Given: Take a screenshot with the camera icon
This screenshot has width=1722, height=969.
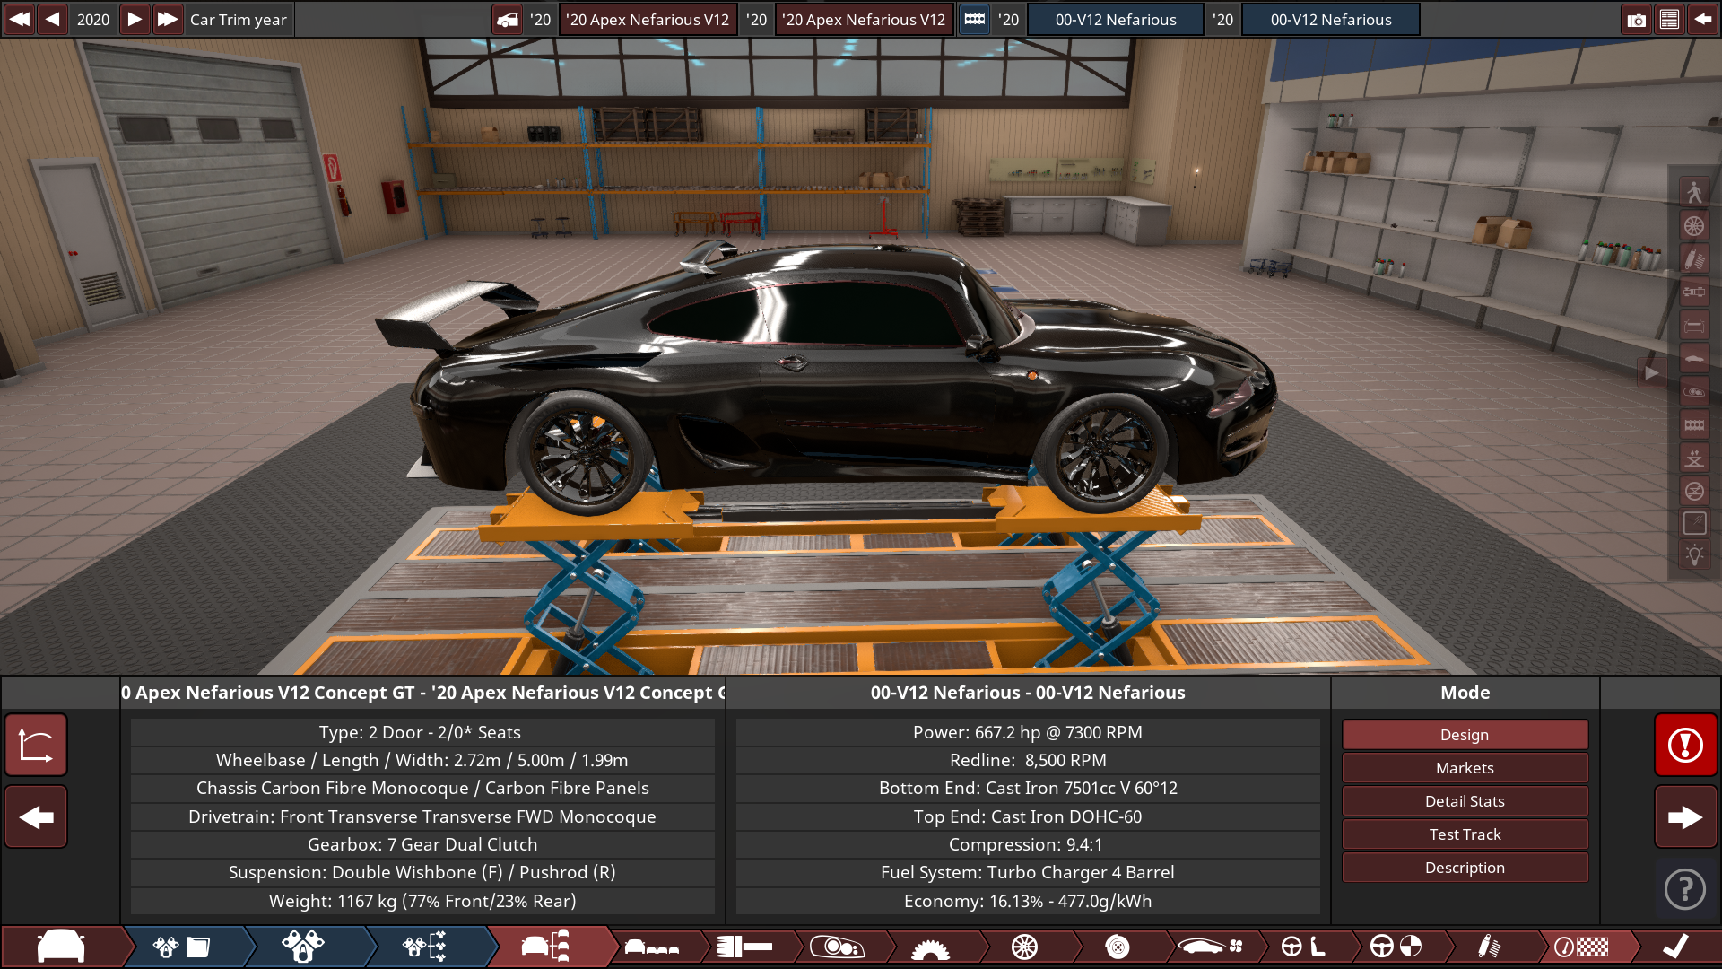Looking at the screenshot, I should (1636, 20).
